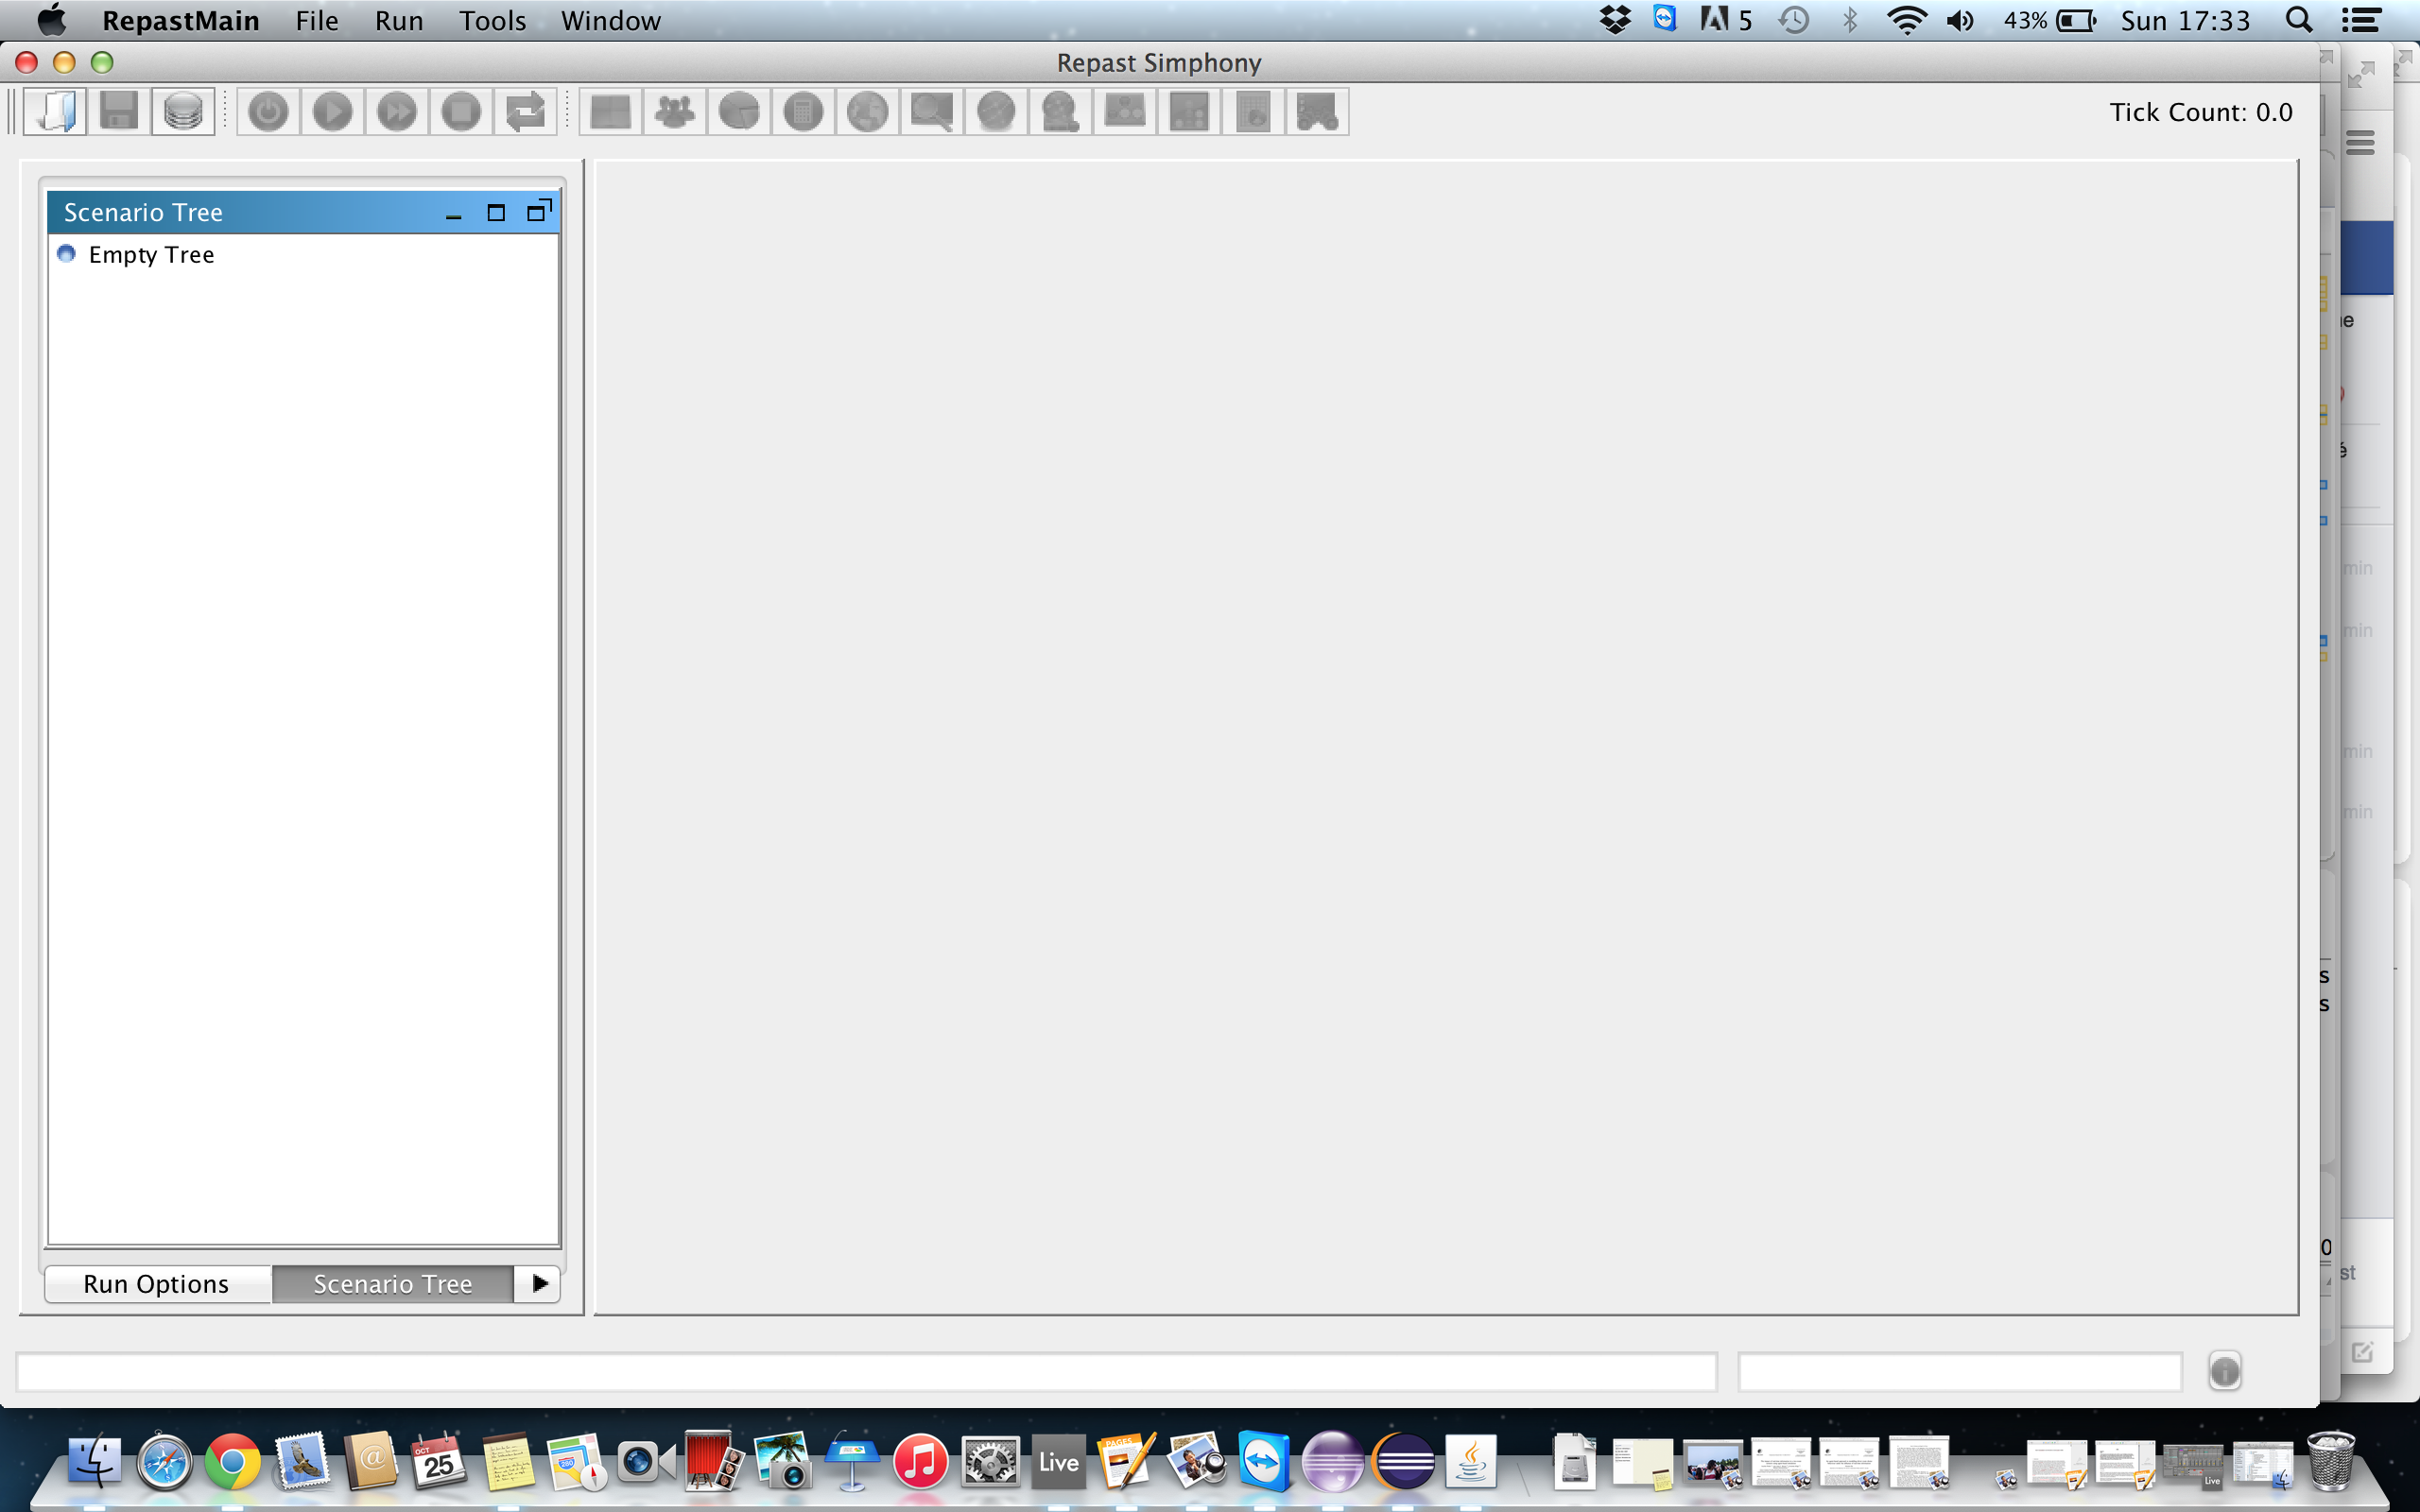The image size is (2420, 1512).
Task: Click the short status bar field
Action: click(1960, 1371)
